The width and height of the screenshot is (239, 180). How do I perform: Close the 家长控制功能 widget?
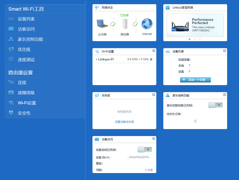(224, 95)
